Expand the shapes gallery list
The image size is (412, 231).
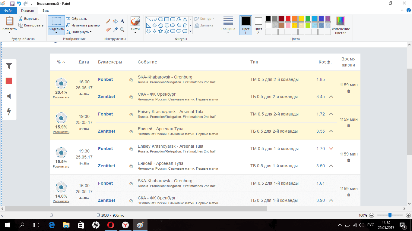point(190,31)
